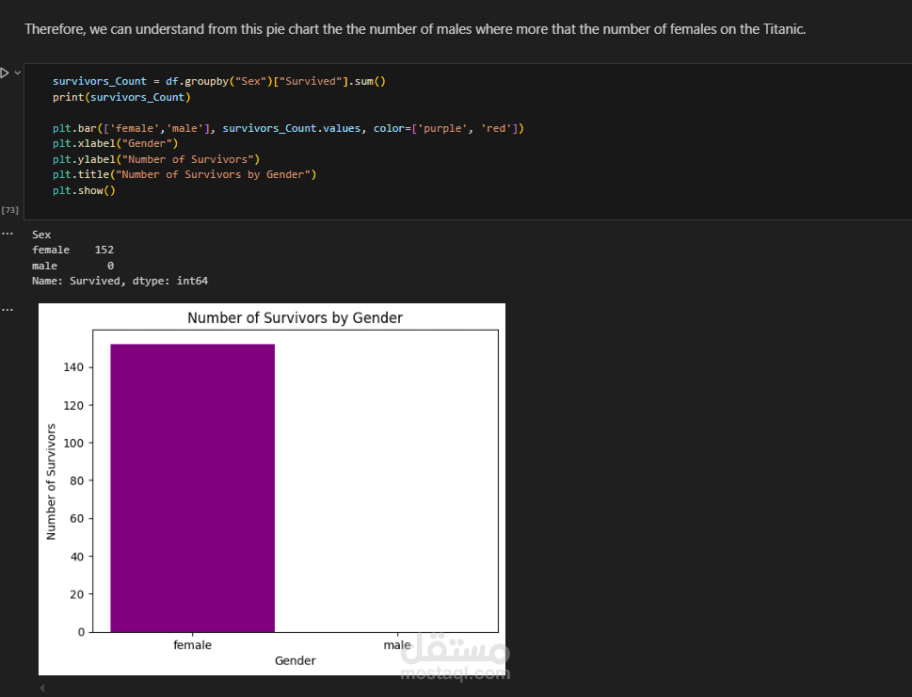This screenshot has width=912, height=697.
Task: Run the survivors_Count code cell
Action: (5, 73)
